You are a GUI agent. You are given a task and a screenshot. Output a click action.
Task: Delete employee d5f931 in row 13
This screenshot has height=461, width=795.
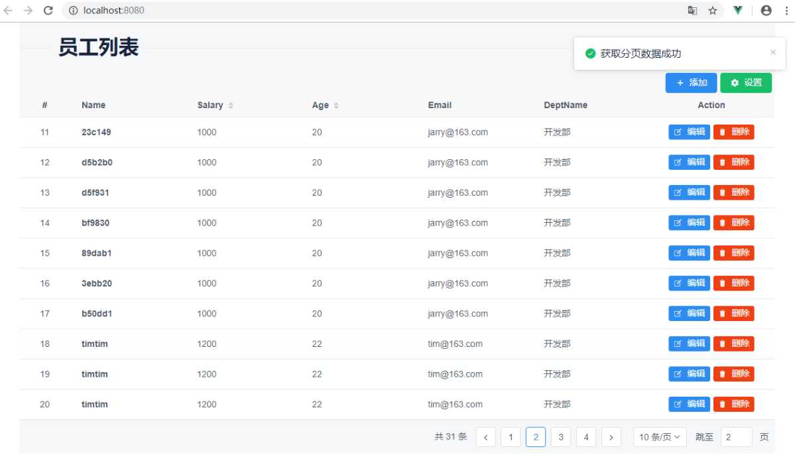pos(733,192)
